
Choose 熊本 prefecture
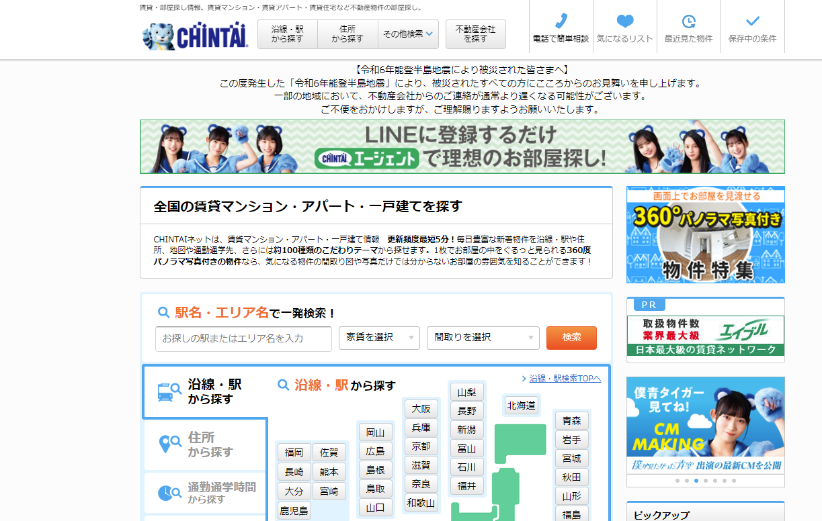tap(329, 472)
